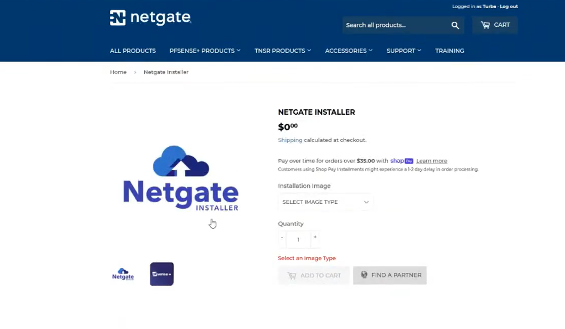Click the Select an Image Type warning
This screenshot has height=329, width=565.
click(307, 258)
